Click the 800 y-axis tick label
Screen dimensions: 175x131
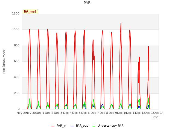17,46
